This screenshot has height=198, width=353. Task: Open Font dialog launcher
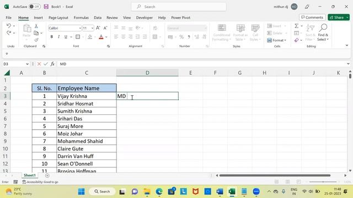click(108, 46)
